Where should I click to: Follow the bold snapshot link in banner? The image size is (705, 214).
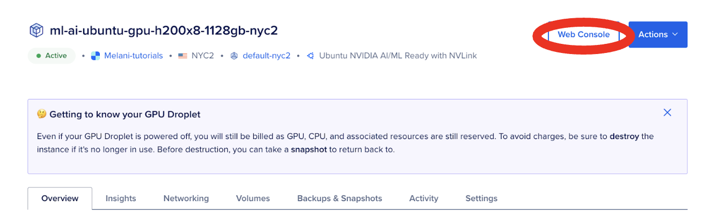(x=309, y=149)
